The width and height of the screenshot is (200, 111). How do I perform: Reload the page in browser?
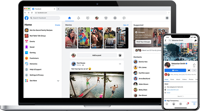click(32, 13)
